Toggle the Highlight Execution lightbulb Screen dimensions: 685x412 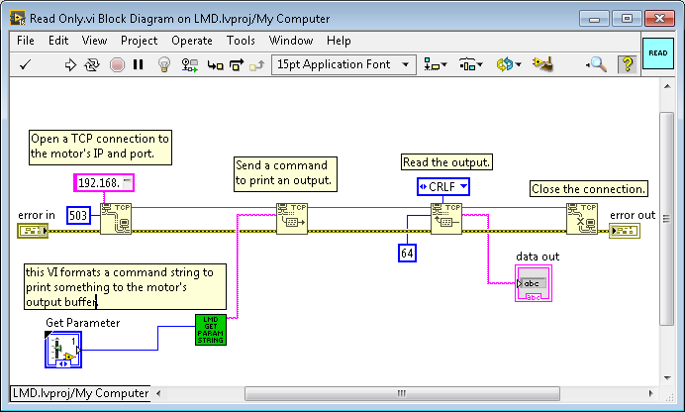pos(163,64)
